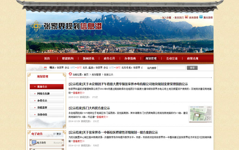Open 新浪微博 text link

pyautogui.click(x=194, y=18)
